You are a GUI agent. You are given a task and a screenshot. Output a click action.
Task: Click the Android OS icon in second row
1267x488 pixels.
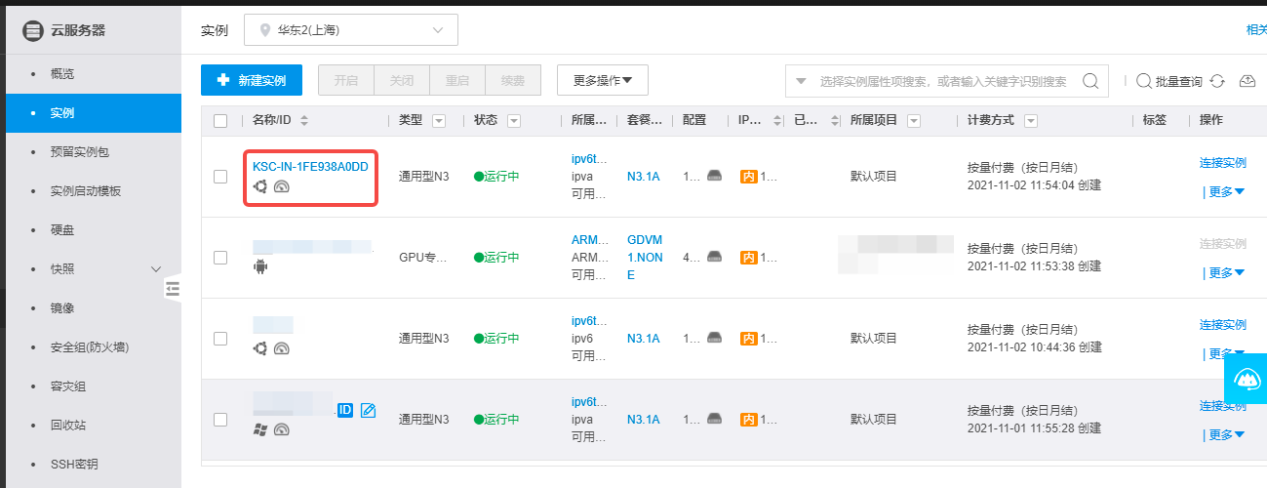point(259,266)
